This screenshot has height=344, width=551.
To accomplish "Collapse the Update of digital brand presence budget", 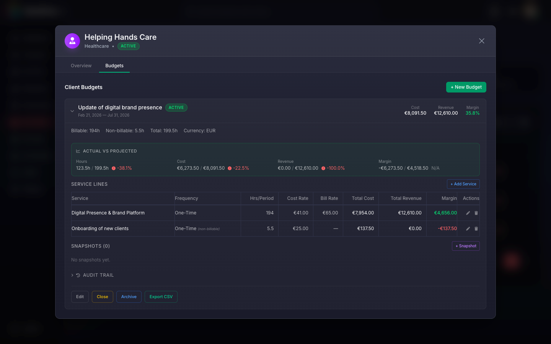I will 72,111.
